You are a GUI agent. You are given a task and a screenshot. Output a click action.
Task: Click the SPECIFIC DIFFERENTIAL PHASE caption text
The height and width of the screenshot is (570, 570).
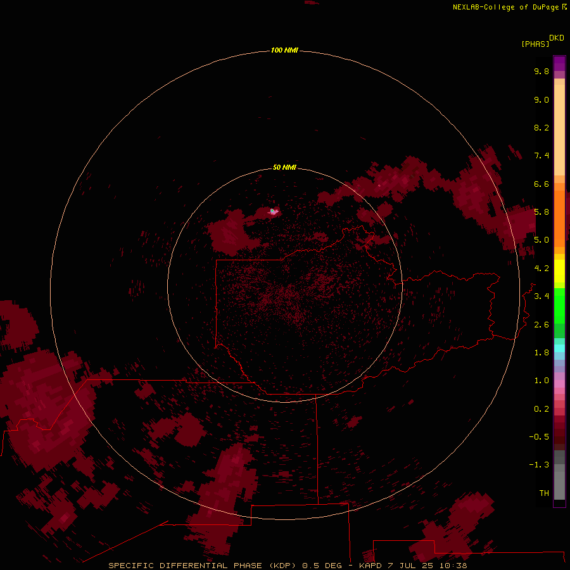(x=185, y=566)
